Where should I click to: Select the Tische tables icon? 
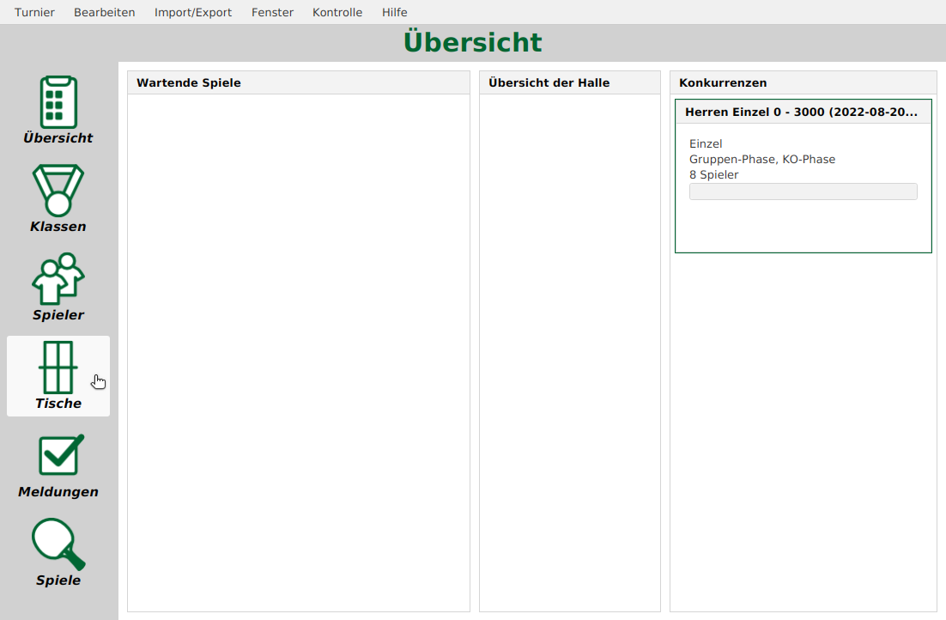(x=58, y=376)
